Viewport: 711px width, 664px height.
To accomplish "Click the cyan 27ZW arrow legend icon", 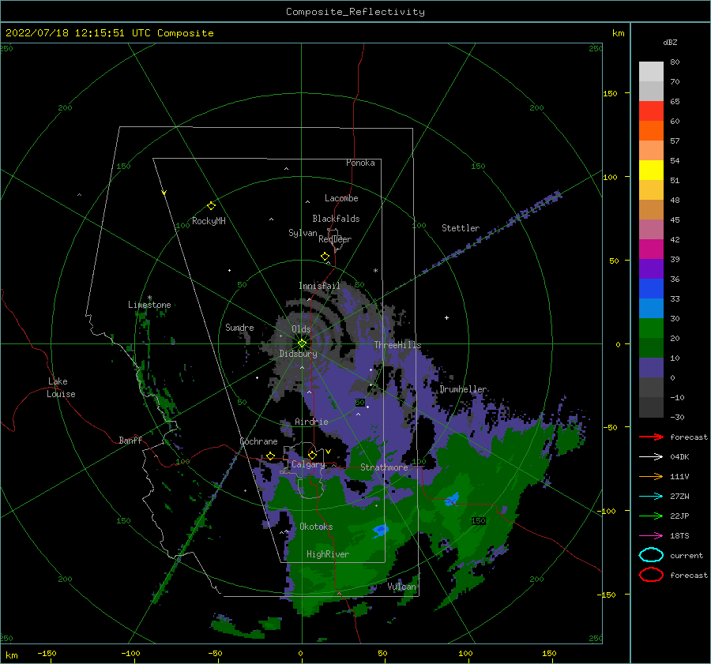I will [x=651, y=497].
